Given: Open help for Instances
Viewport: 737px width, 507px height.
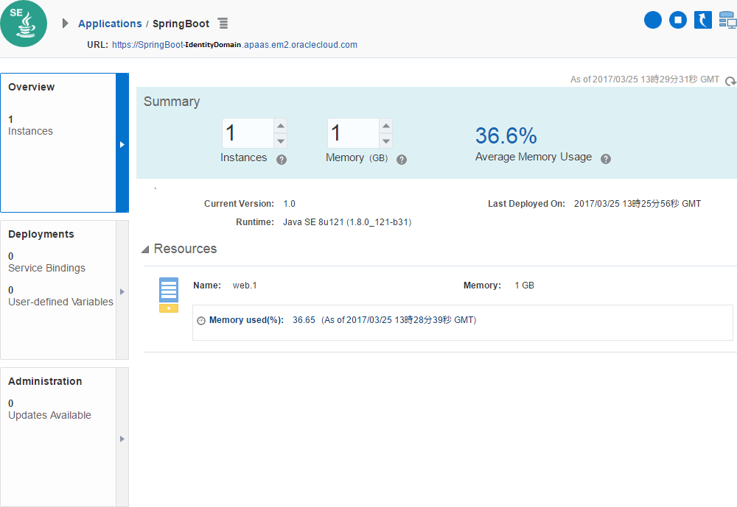Looking at the screenshot, I should click(282, 160).
